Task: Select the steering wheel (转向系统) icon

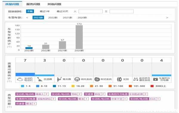Action: pos(77,79)
